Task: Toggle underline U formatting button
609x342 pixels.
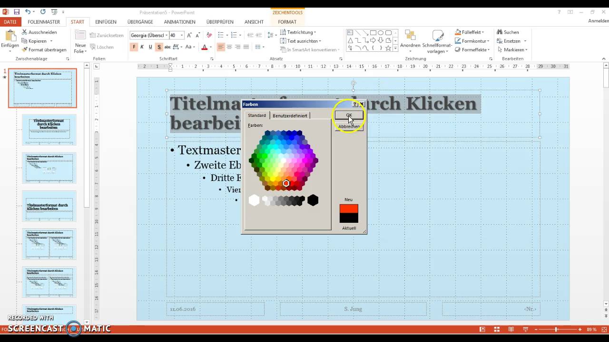Action: [x=150, y=47]
